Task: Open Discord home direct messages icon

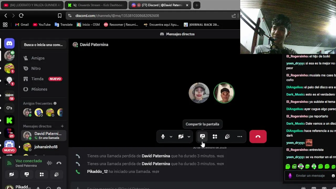Action: point(9,43)
